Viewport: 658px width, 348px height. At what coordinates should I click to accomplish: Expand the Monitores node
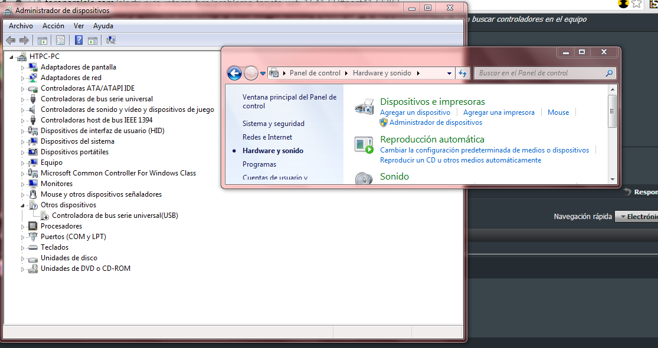coord(22,184)
